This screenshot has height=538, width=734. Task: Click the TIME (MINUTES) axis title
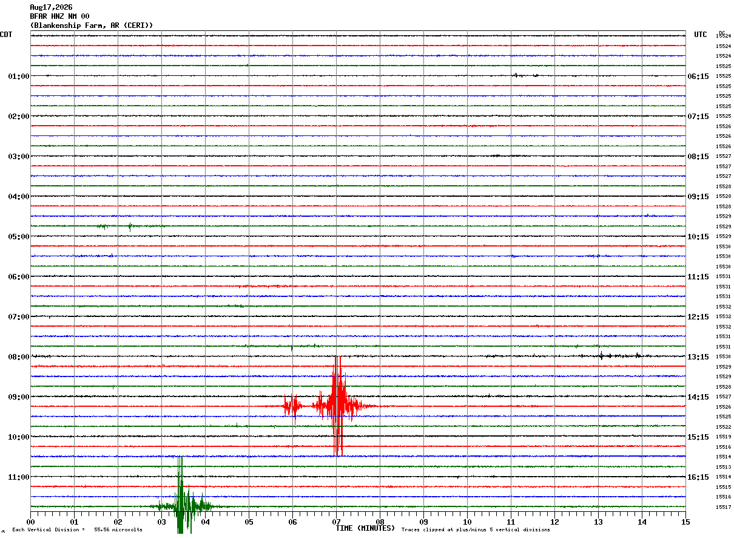tap(365, 528)
